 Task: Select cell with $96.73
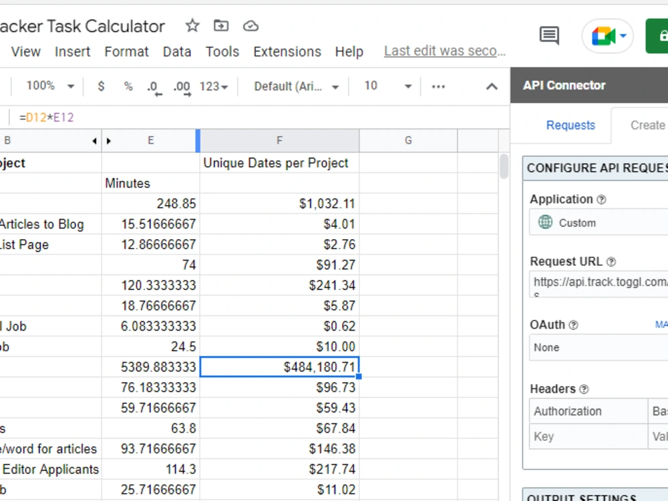click(x=279, y=387)
